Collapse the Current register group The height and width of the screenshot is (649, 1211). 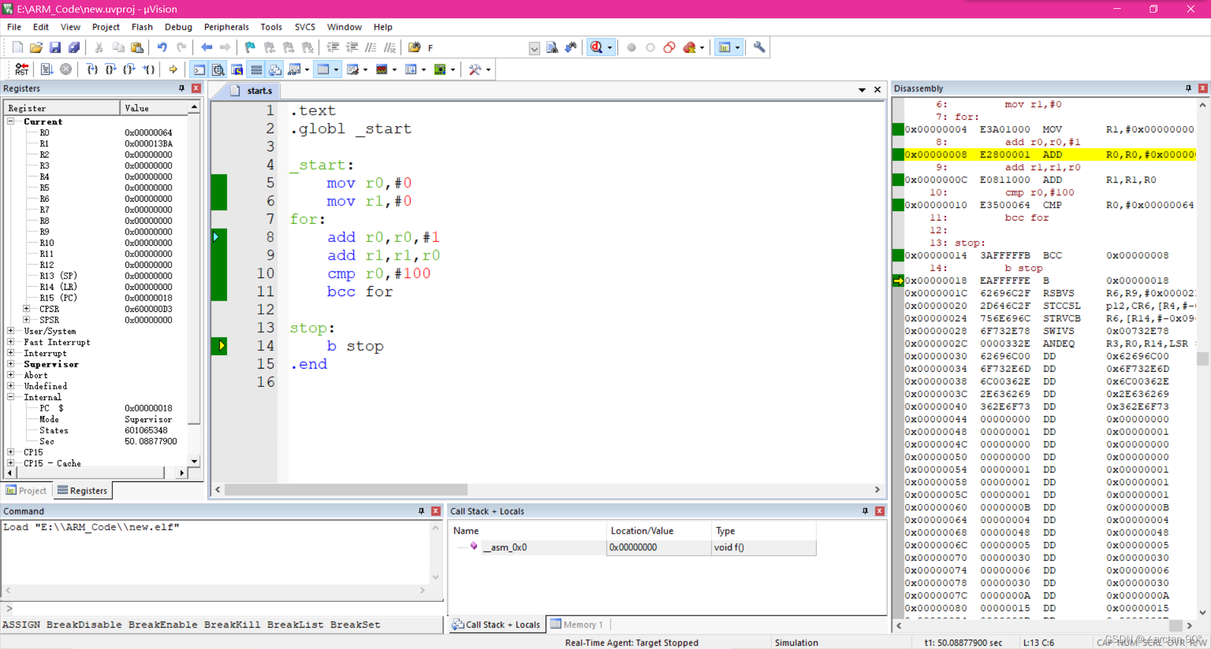pyautogui.click(x=11, y=121)
